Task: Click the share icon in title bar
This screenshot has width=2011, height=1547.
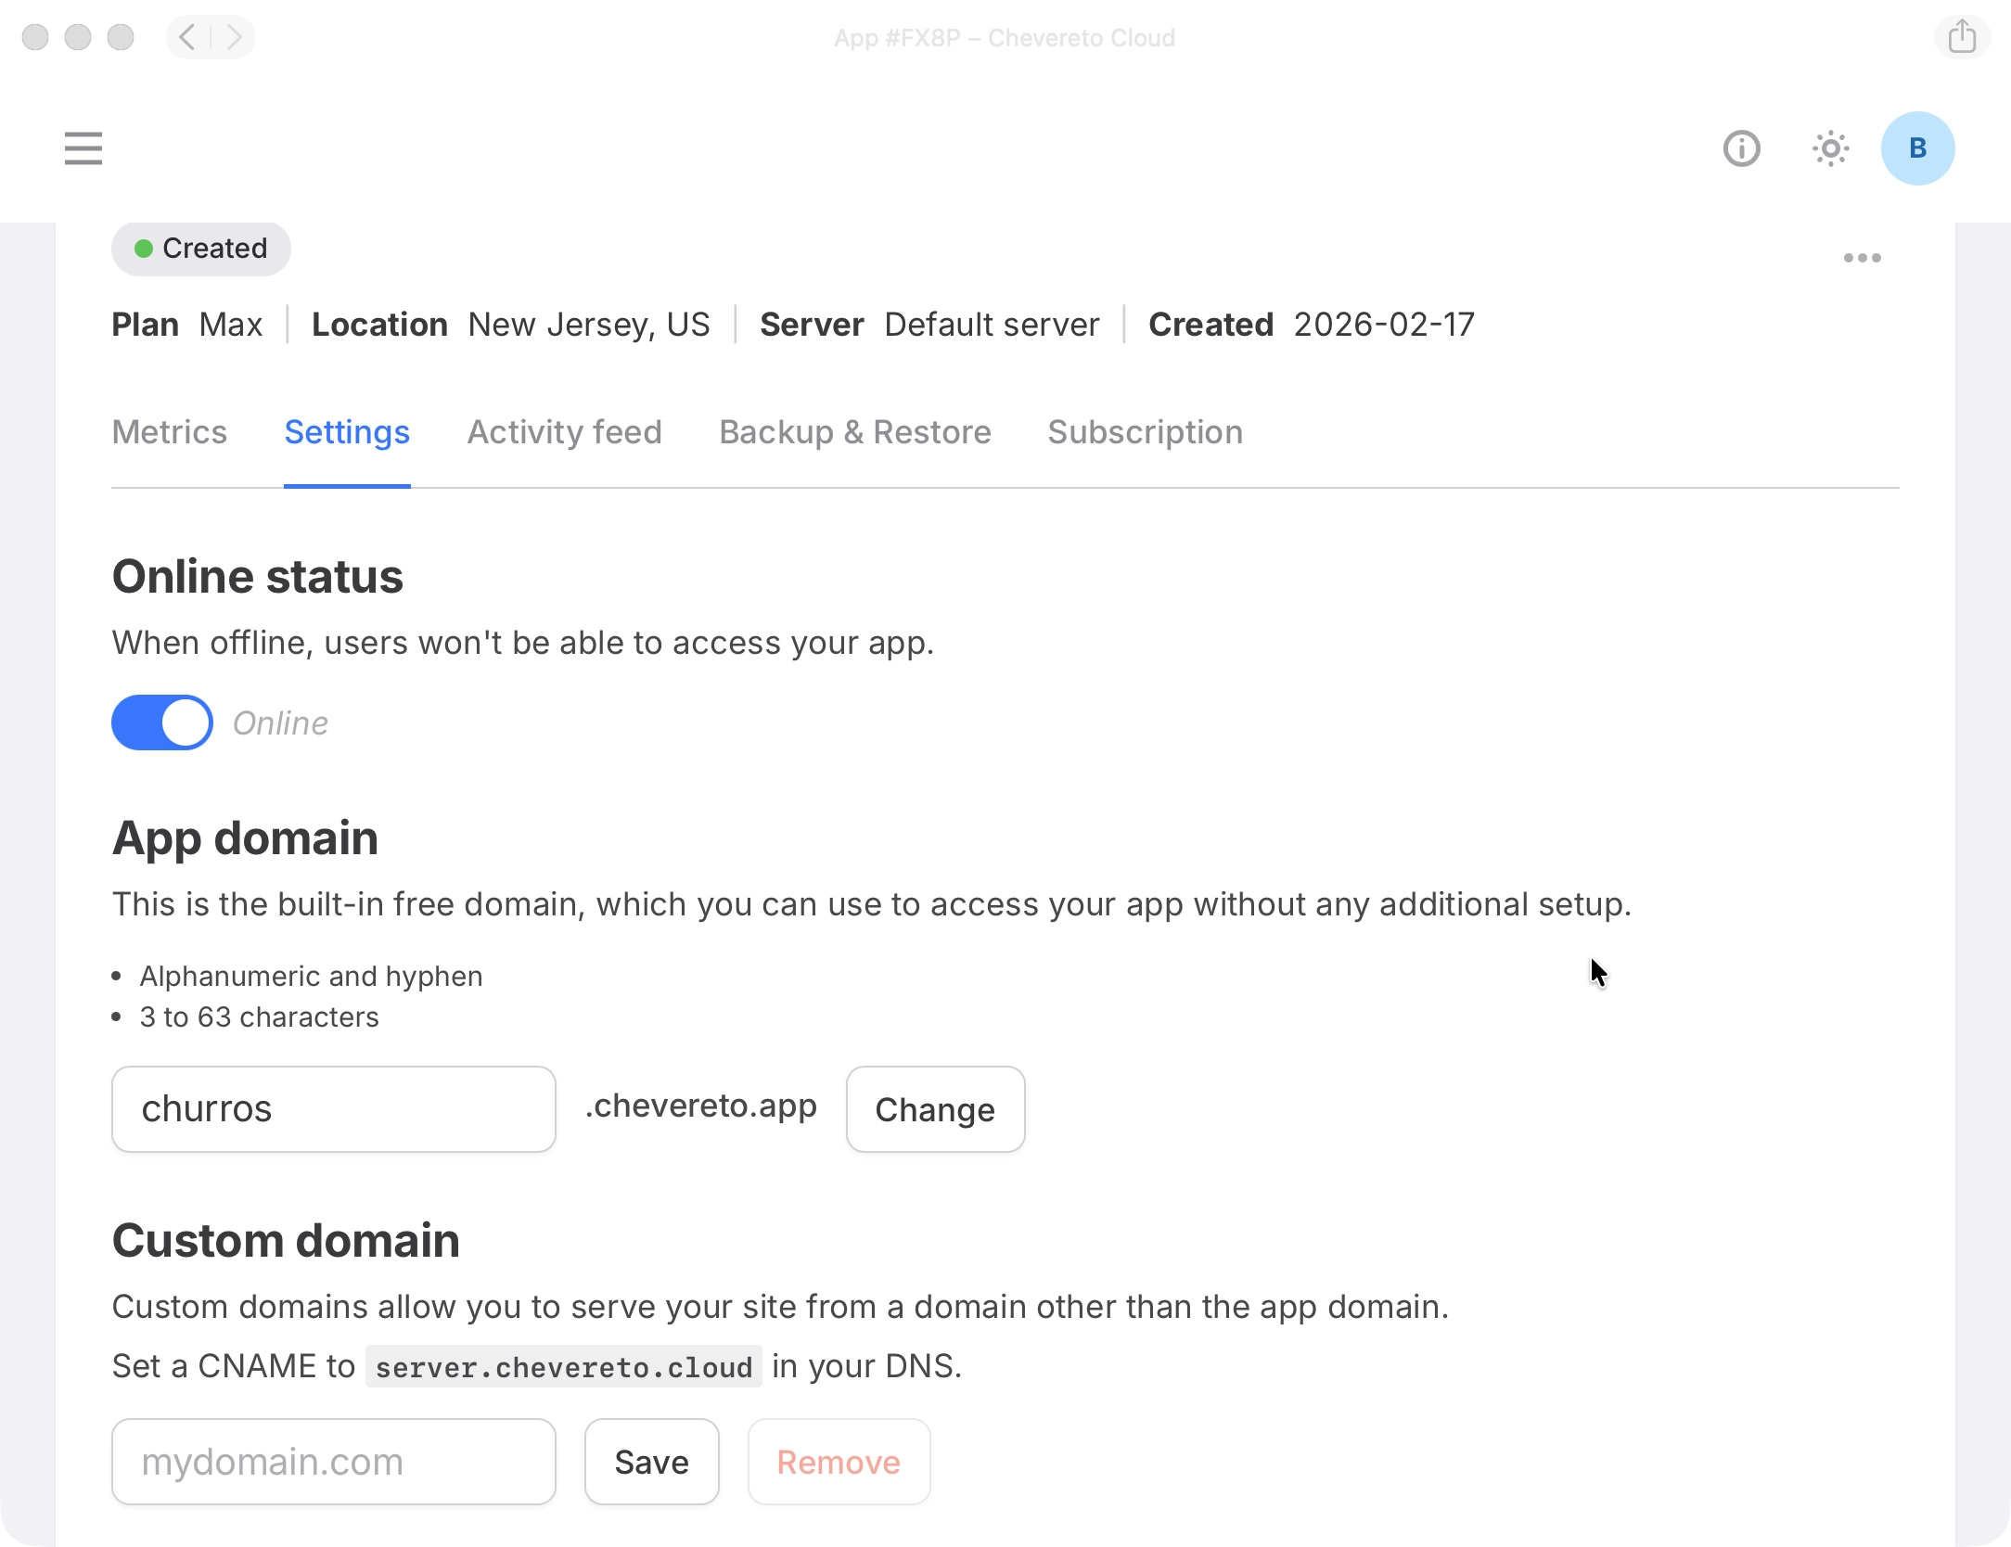Action: coord(1962,37)
